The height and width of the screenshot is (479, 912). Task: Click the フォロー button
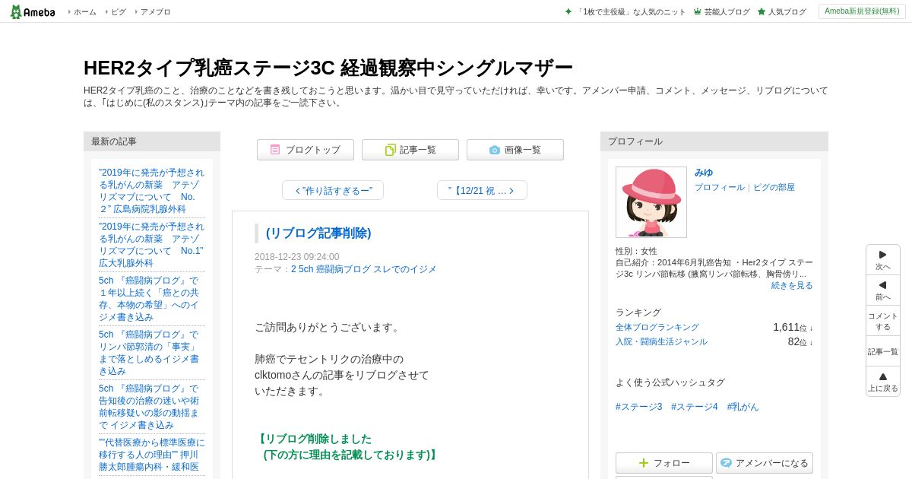click(x=664, y=463)
